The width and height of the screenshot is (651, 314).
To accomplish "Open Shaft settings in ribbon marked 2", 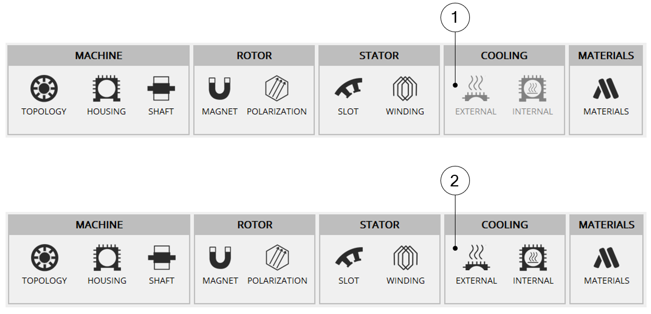I will [162, 259].
